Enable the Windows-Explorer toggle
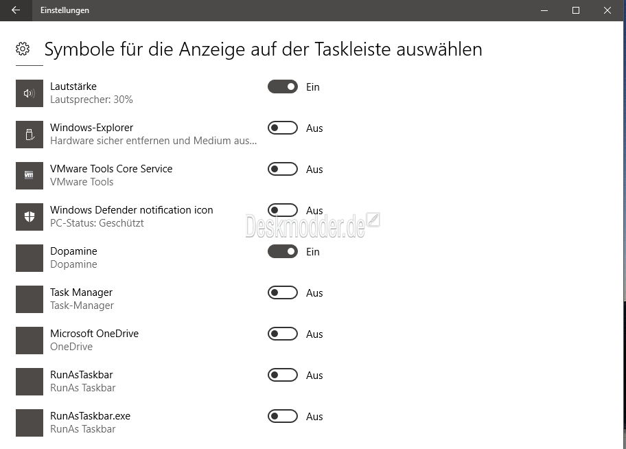Viewport: 626px width, 449px height. point(283,128)
